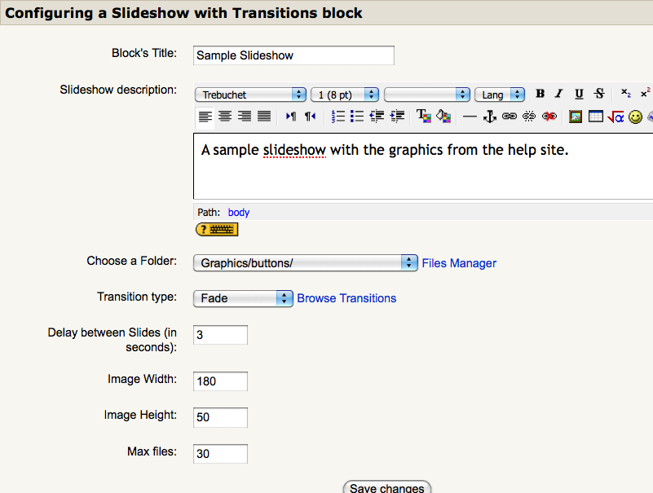The image size is (653, 493).
Task: Click Browse Transitions
Action: [x=346, y=298]
